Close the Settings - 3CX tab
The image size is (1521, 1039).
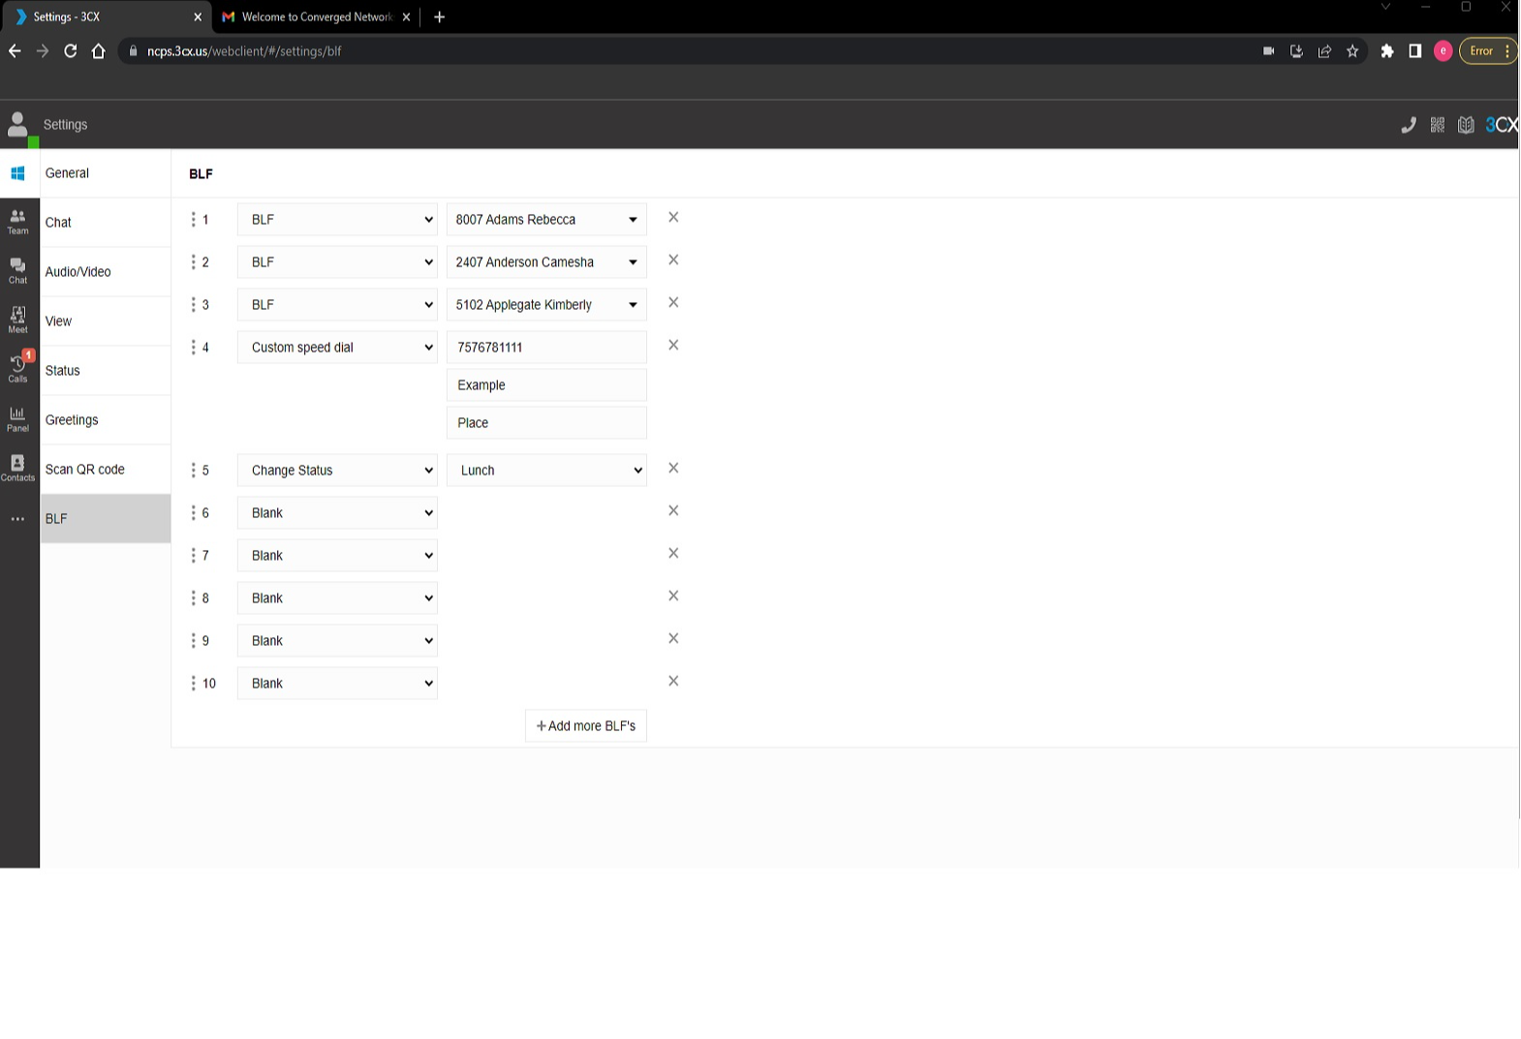(x=198, y=17)
